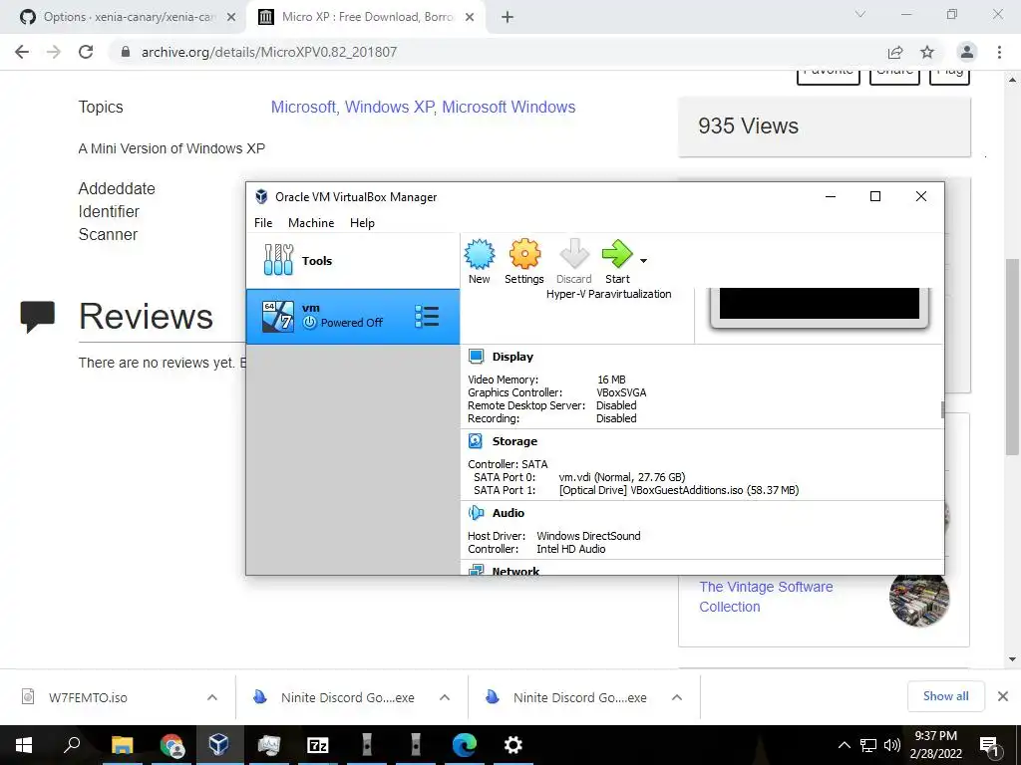Close the xenia-canary browser tab
1021x765 pixels.
click(231, 18)
